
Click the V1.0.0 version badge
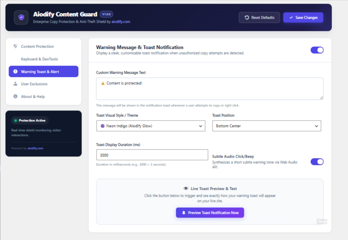pyautogui.click(x=106, y=14)
